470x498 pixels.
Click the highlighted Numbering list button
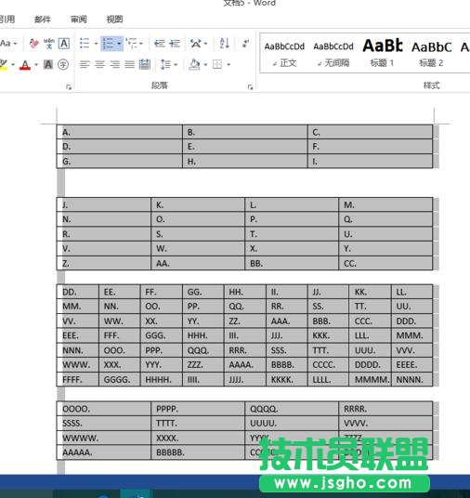(x=109, y=43)
